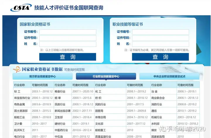The height and width of the screenshot is (138, 211).
Task: Click the 珠宝首饰行业 cell
Action: [x=22, y=98]
